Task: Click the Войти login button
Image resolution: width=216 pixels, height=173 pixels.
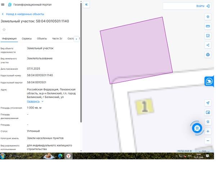Action: click(203, 6)
